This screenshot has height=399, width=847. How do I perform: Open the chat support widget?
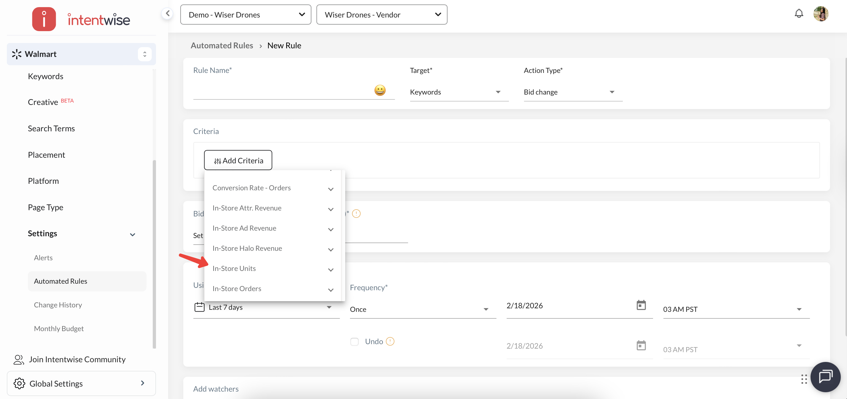pyautogui.click(x=825, y=377)
